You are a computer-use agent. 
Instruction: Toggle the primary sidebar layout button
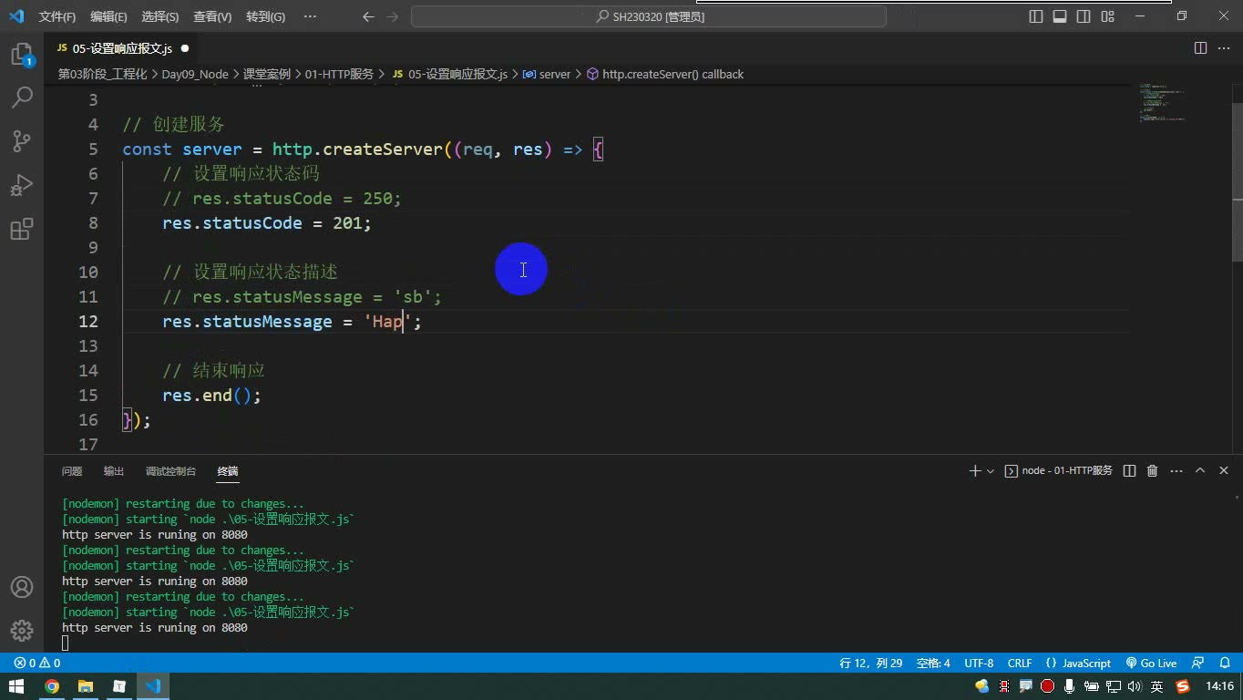point(1036,16)
